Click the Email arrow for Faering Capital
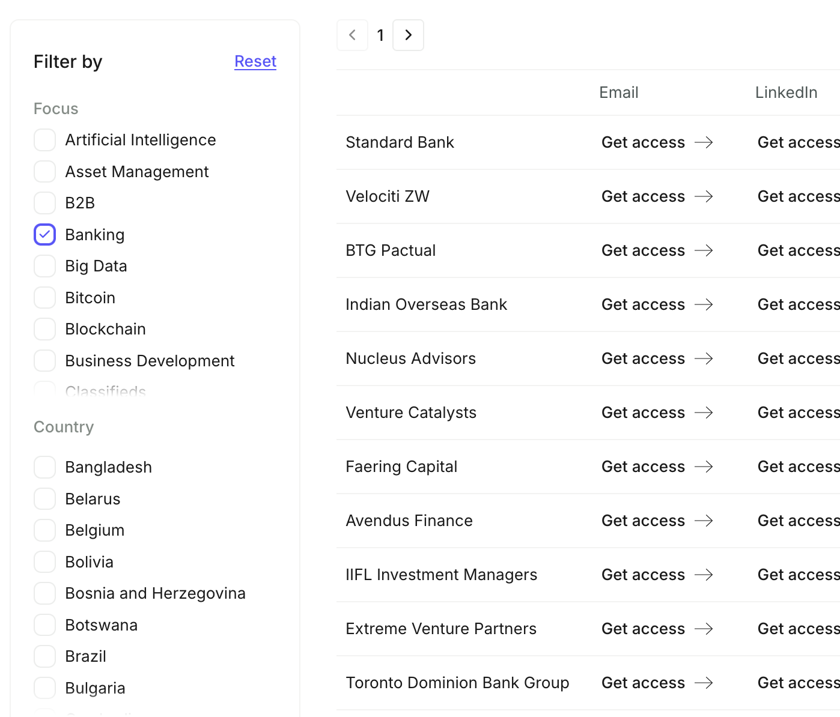 click(x=704, y=467)
